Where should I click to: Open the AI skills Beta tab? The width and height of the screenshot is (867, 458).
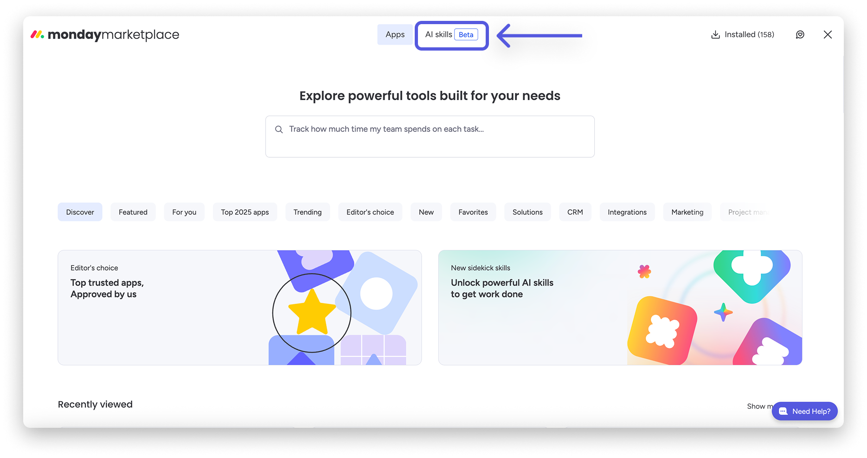[451, 35]
